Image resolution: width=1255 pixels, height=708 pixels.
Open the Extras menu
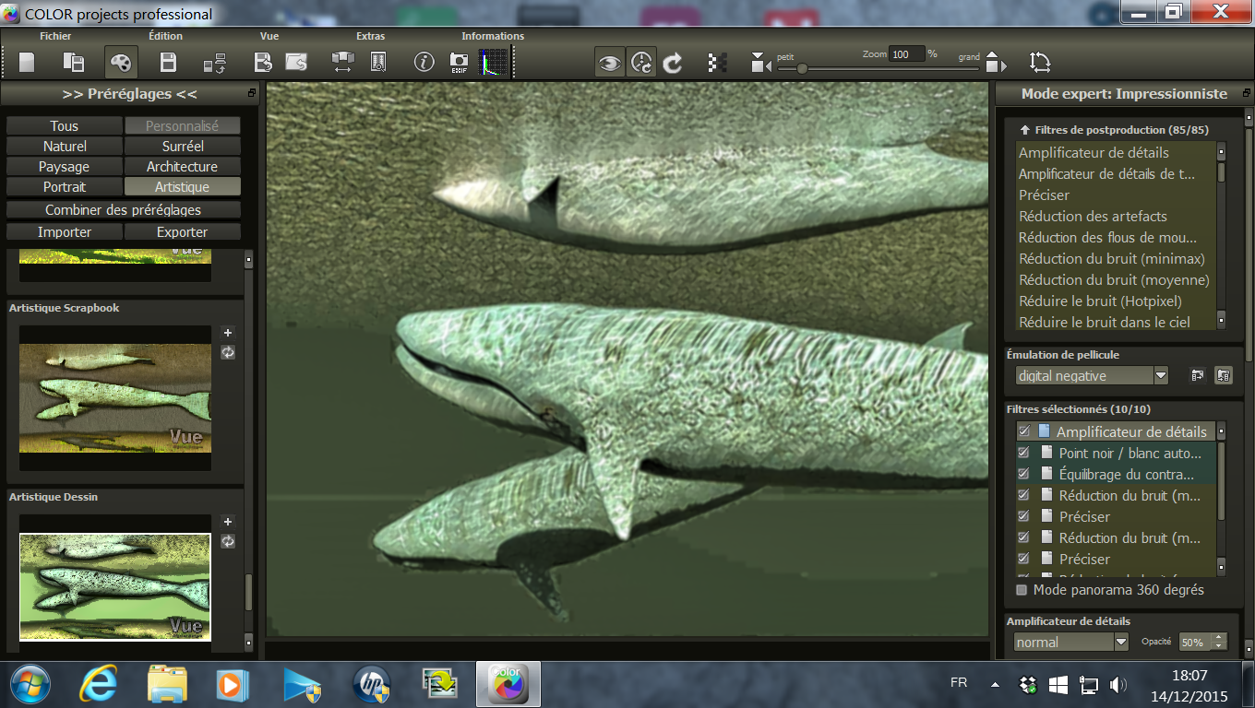370,36
